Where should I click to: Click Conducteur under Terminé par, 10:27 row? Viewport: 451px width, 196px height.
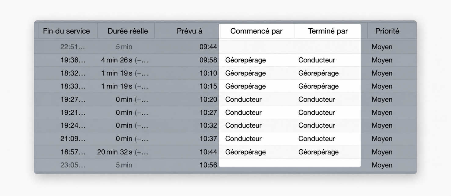click(x=317, y=112)
